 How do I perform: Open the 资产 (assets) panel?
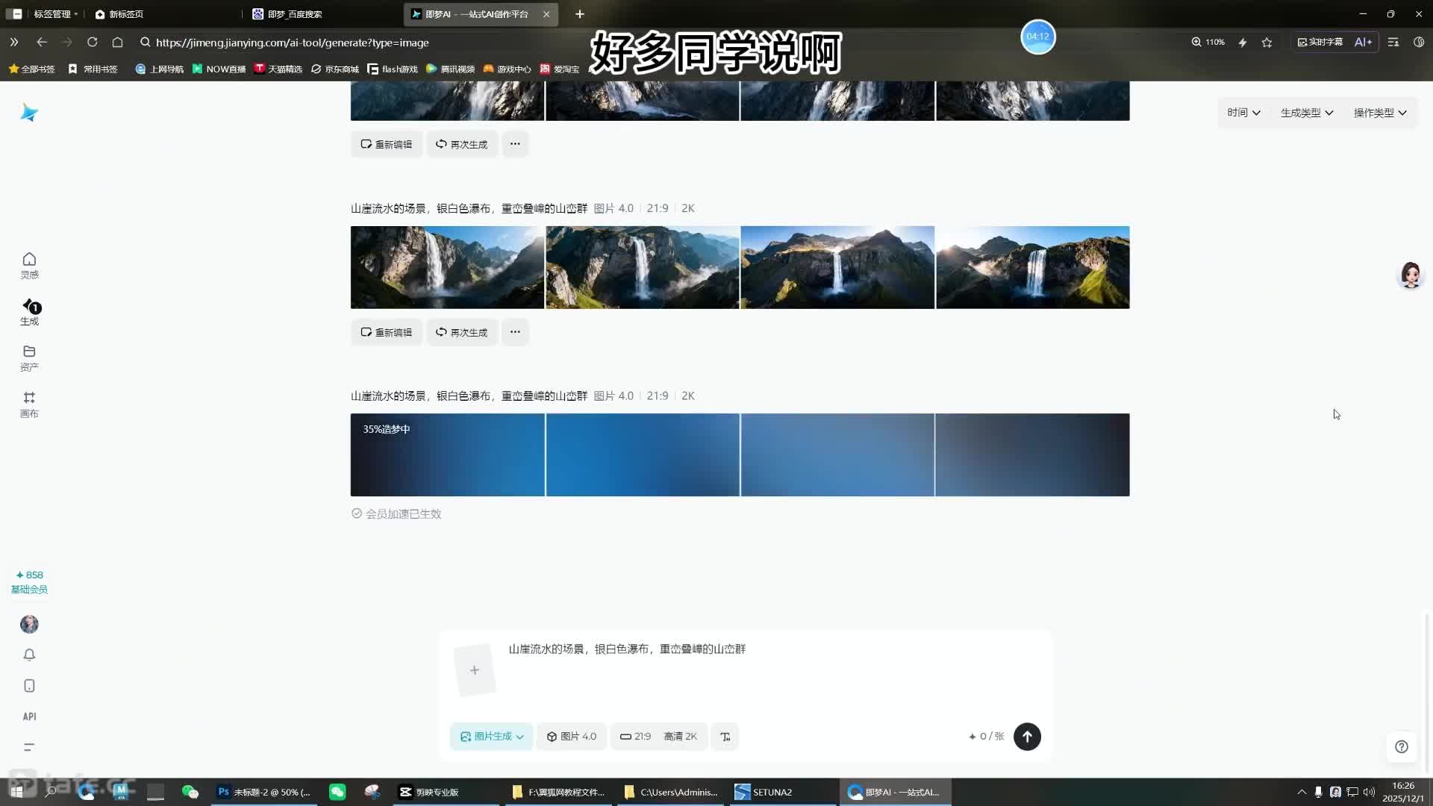(29, 357)
